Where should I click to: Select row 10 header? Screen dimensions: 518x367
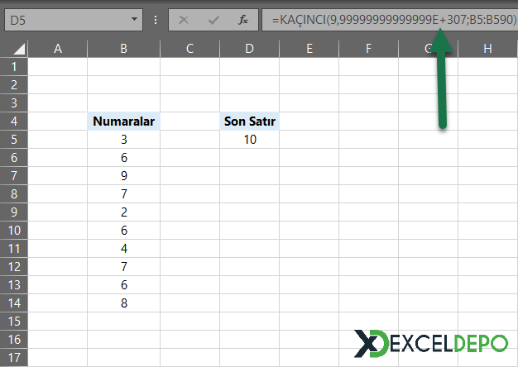14,231
